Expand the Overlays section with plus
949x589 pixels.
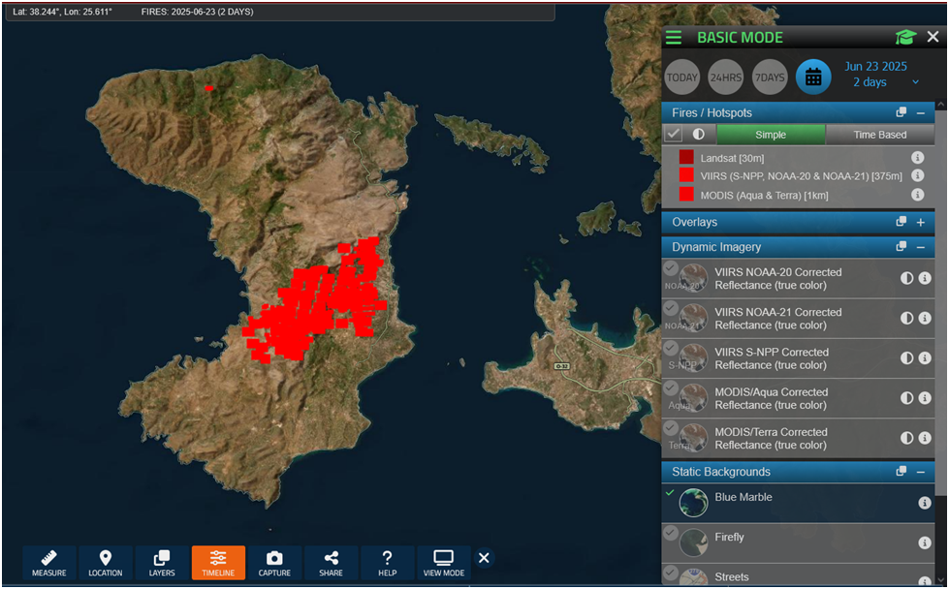[x=921, y=222]
